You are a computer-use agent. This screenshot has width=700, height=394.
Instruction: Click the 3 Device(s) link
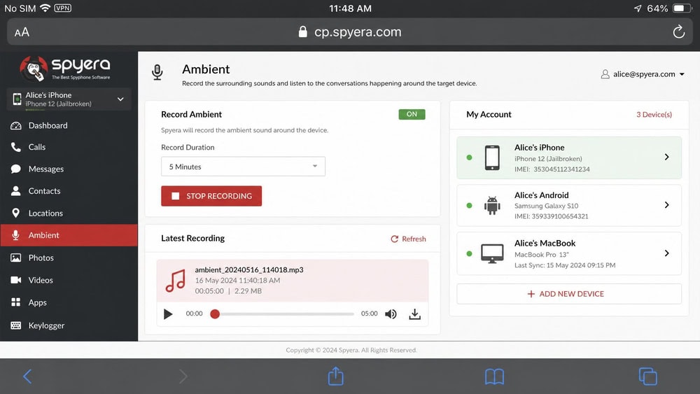click(x=654, y=114)
